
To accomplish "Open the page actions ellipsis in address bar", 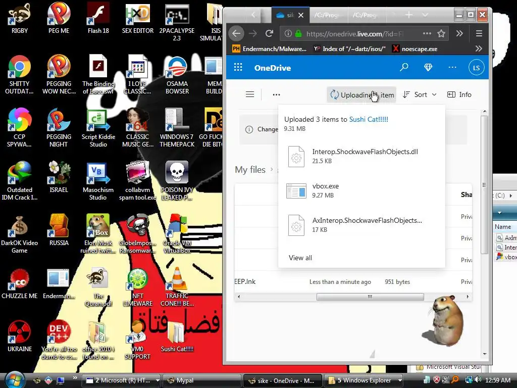I will pyautogui.click(x=427, y=33).
